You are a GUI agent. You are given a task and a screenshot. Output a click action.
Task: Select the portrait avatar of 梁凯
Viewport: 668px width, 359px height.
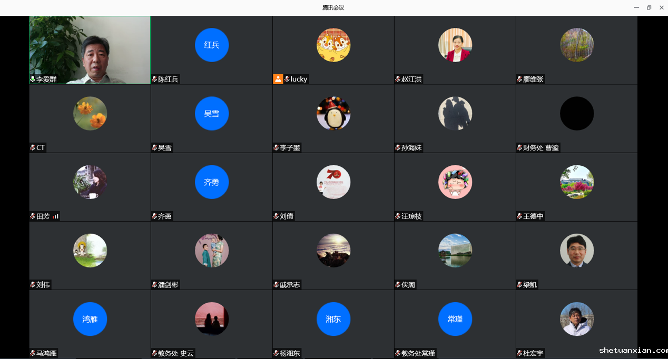click(577, 251)
